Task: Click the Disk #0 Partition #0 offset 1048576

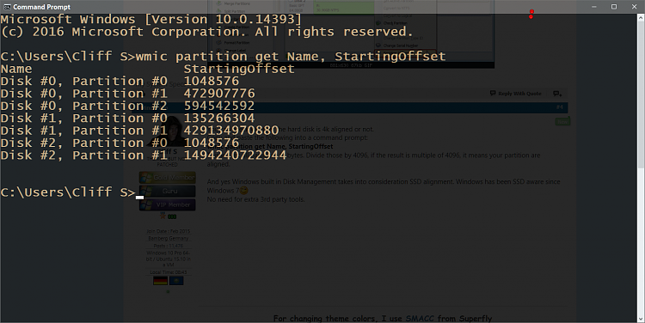Action: coord(212,81)
